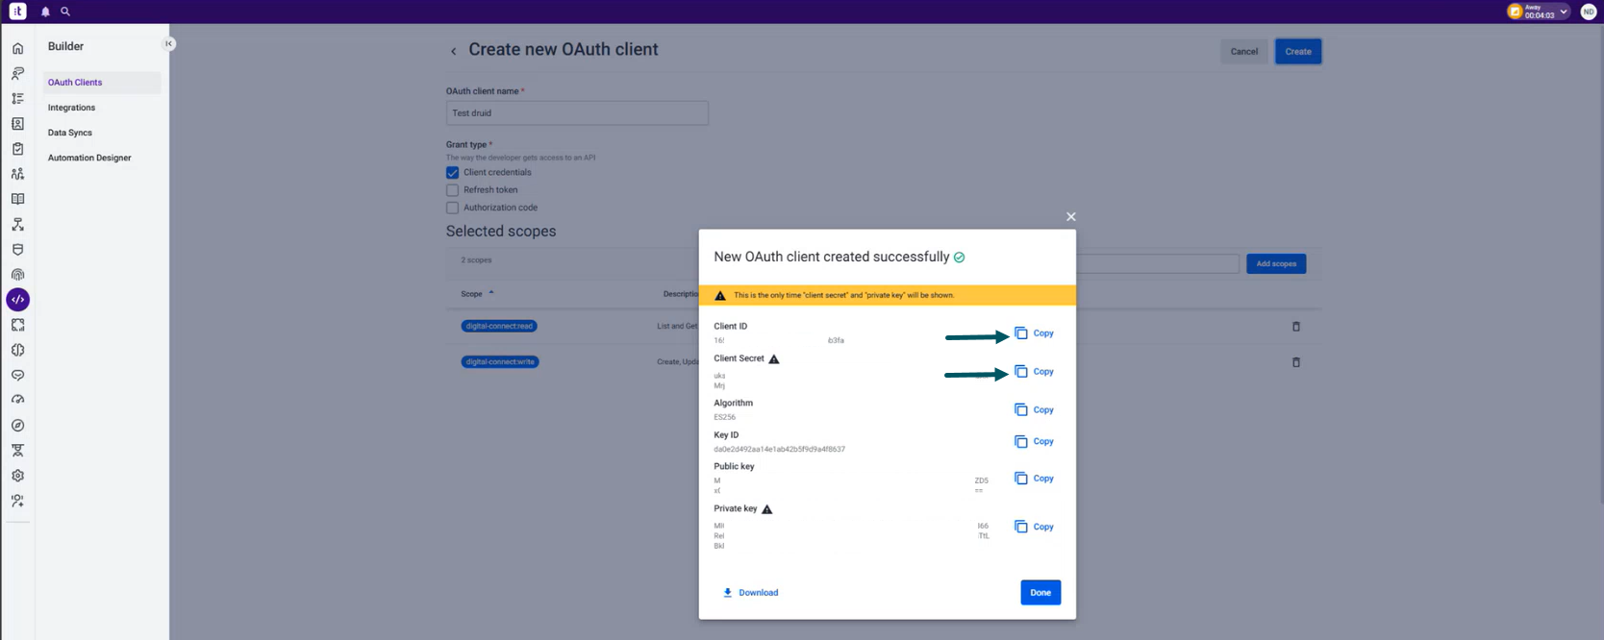Go to Automation Designer section
This screenshot has height=640, width=1604.
[x=89, y=158]
